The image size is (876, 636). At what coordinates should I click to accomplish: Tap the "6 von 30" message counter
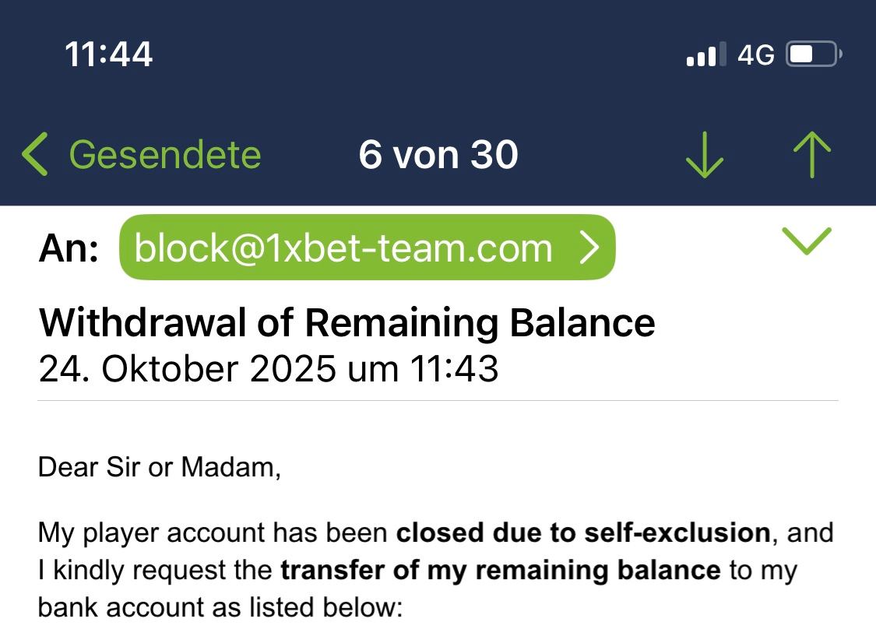[438, 154]
